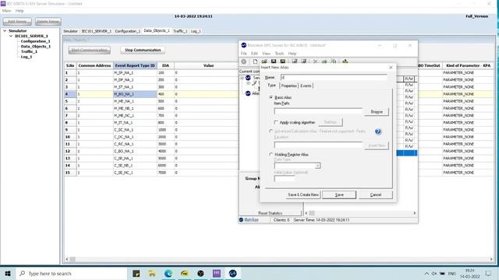Select Configuration_1 in the Simulator tree
Screen dimensions: 499x280
point(35,41)
